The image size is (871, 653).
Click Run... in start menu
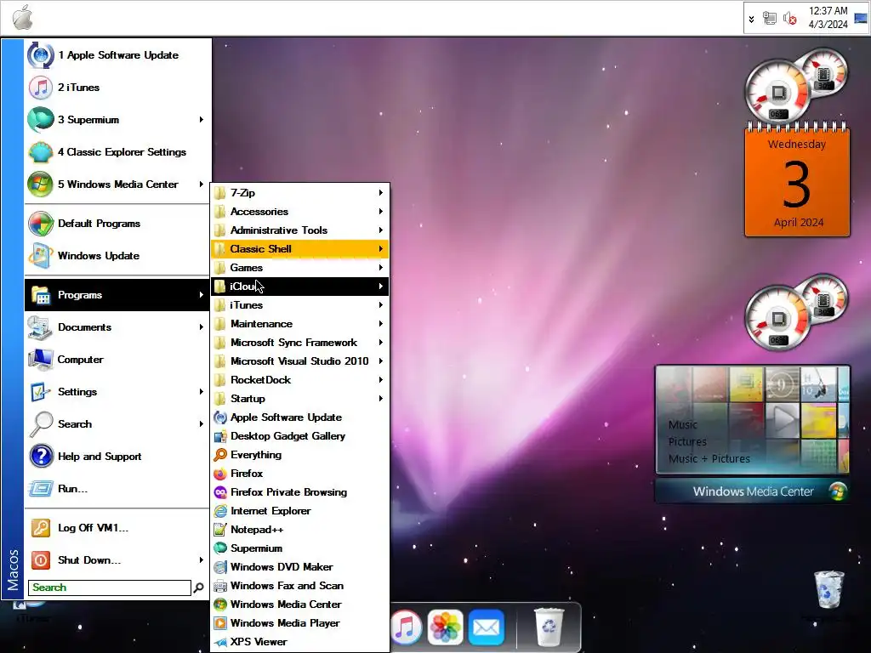(117, 488)
